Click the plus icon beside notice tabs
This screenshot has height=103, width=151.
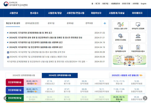105,23
